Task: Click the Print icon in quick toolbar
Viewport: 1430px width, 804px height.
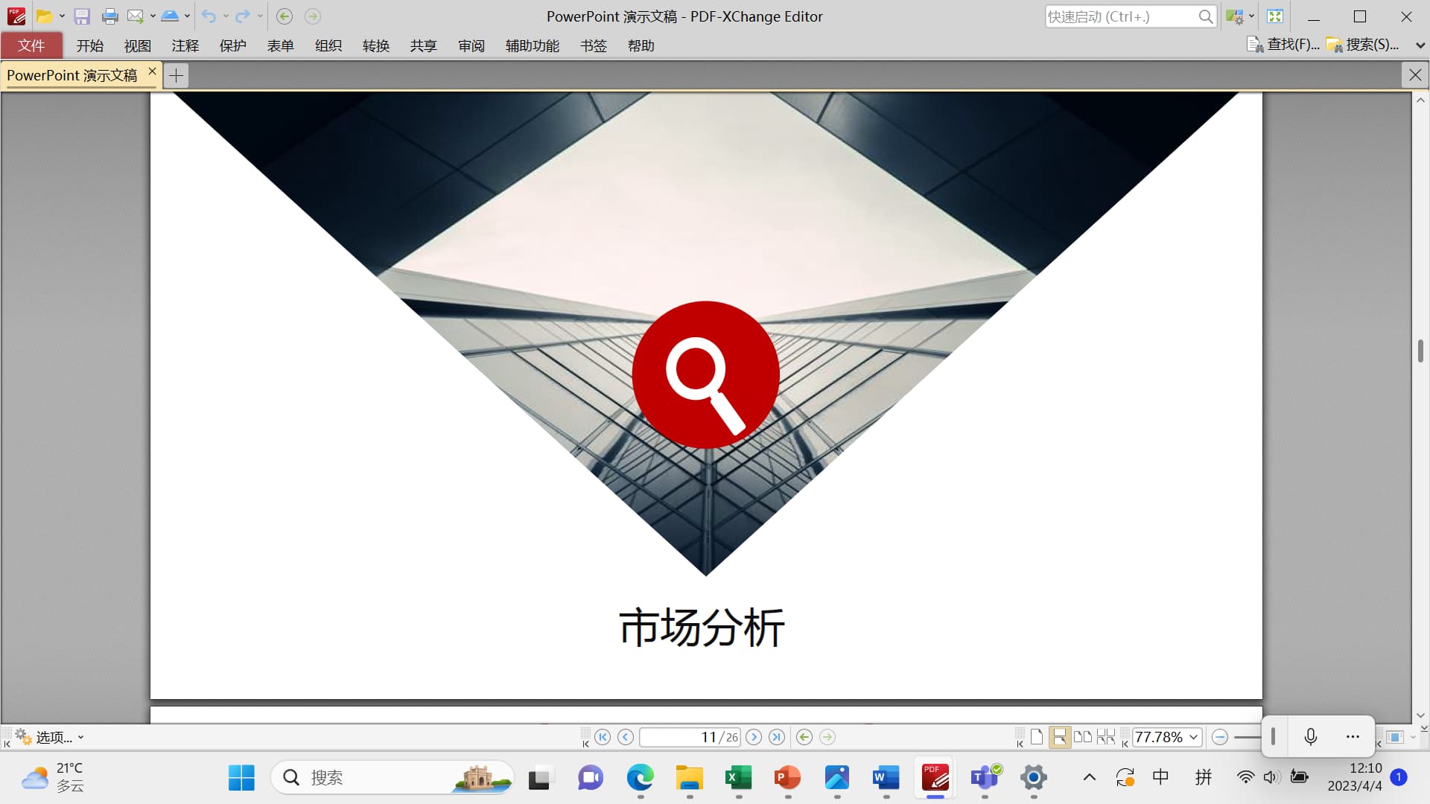Action: (109, 16)
